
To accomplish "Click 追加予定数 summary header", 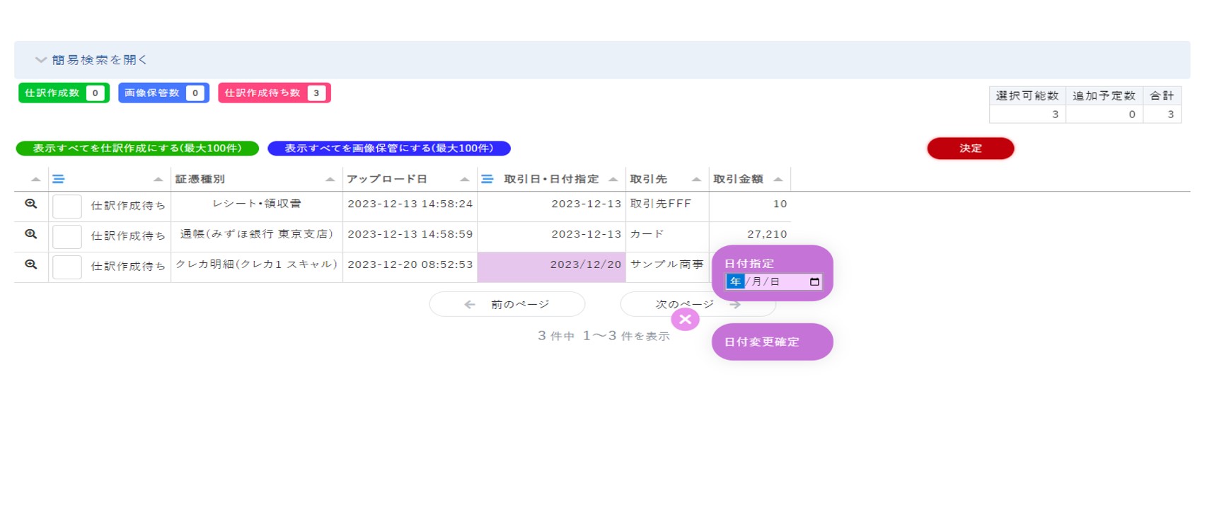I will click(x=1104, y=95).
